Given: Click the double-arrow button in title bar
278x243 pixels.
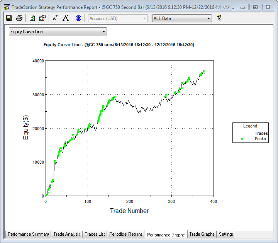Looking at the screenshot, I should point(226,7).
